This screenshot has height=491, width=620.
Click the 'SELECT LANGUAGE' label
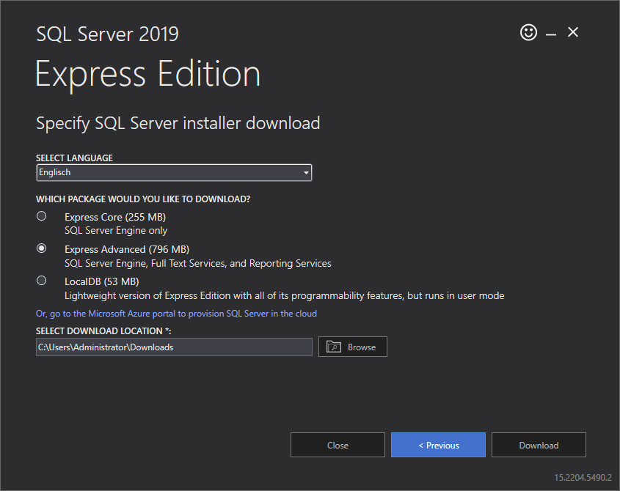pyautogui.click(x=74, y=158)
